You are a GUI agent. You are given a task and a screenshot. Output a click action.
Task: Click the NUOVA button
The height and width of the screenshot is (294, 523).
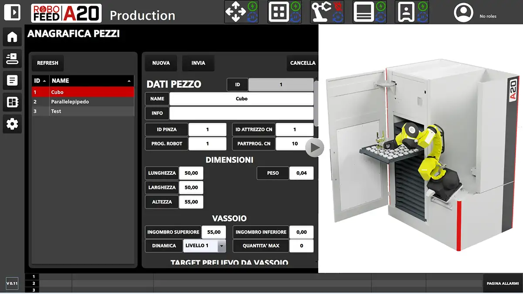(x=161, y=63)
